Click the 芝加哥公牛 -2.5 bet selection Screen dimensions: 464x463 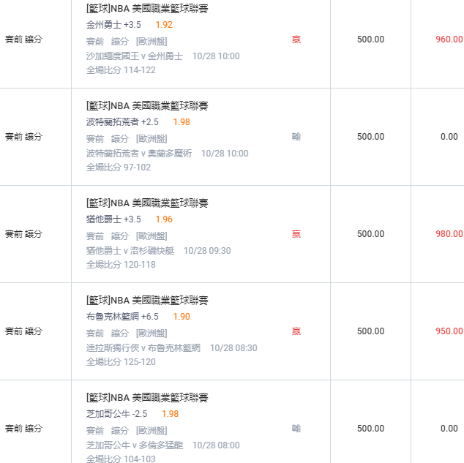pyautogui.click(x=116, y=414)
